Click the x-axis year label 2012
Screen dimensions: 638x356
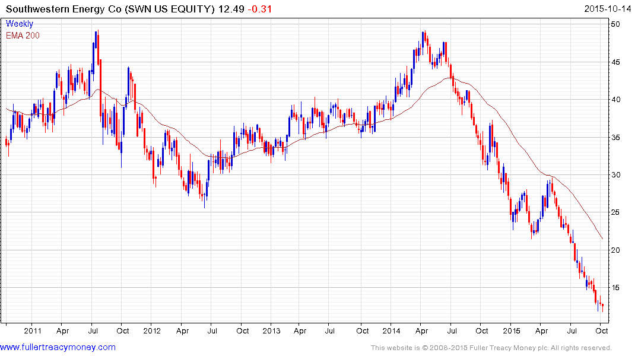[x=152, y=330]
